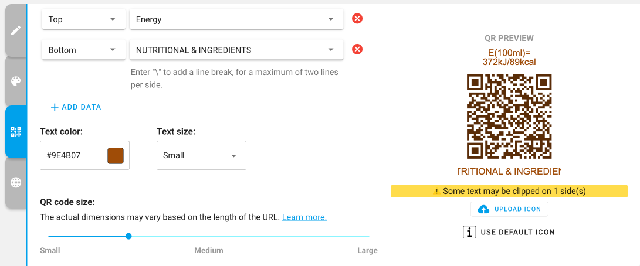
Task: Click the default info icon
Action: pos(469,232)
